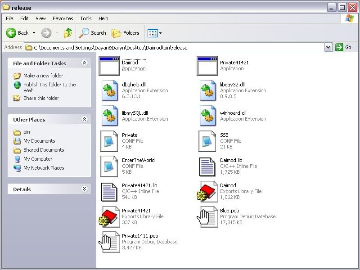The height and width of the screenshot is (270, 360).
Task: Collapse the File and Folder Tasks panel
Action: 85,63
